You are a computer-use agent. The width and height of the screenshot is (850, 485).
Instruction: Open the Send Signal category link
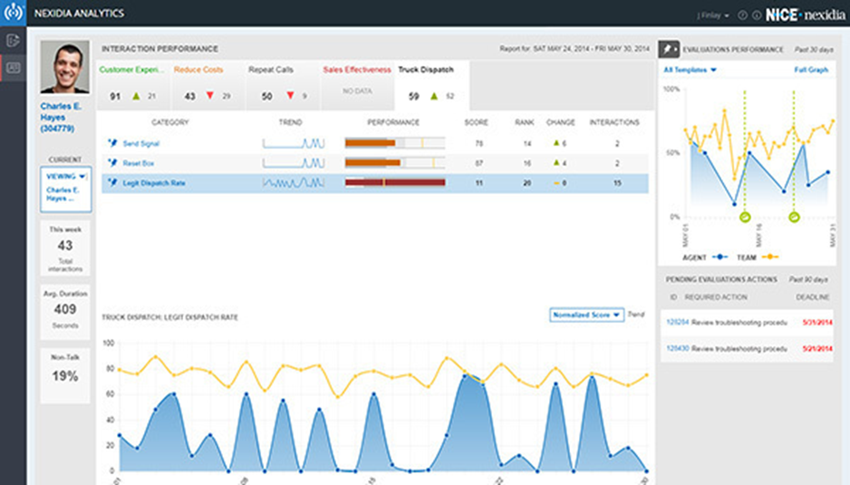[x=141, y=144]
